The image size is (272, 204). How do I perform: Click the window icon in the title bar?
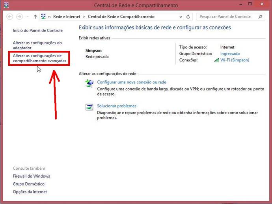pos(7,6)
